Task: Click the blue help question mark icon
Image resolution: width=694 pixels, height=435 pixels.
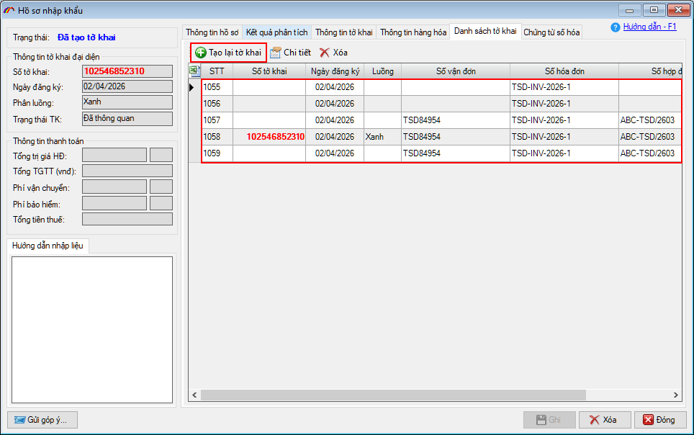Action: pos(616,27)
